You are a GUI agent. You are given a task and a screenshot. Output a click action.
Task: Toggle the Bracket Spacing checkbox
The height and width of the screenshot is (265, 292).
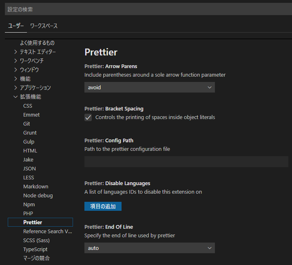click(88, 117)
